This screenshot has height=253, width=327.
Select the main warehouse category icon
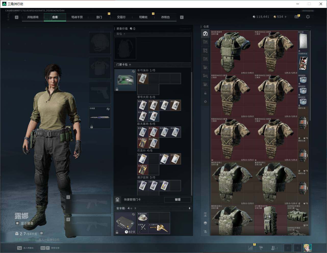coord(205,34)
